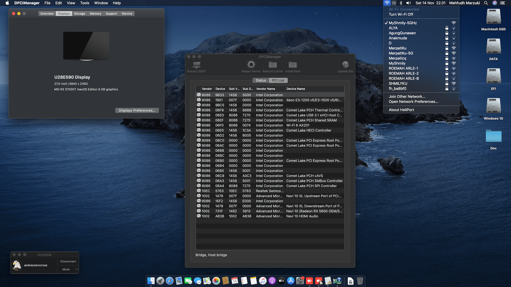Click the andreszerocross avatar in AnyDesk
The height and width of the screenshot is (287, 511).
[17, 265]
